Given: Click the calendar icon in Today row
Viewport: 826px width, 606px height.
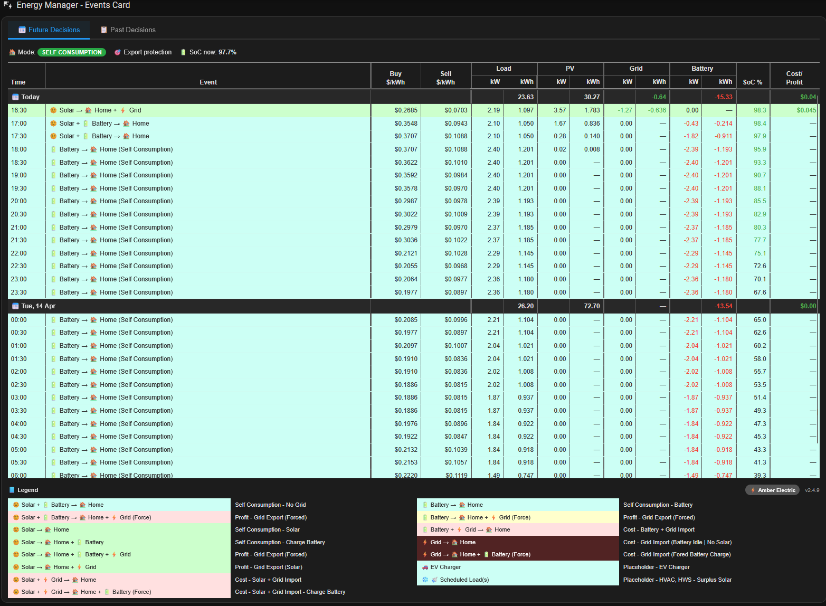Looking at the screenshot, I should point(15,97).
